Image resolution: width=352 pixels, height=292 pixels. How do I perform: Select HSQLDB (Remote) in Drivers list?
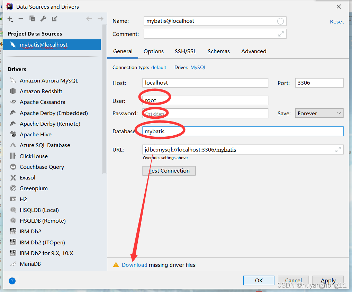click(x=43, y=221)
